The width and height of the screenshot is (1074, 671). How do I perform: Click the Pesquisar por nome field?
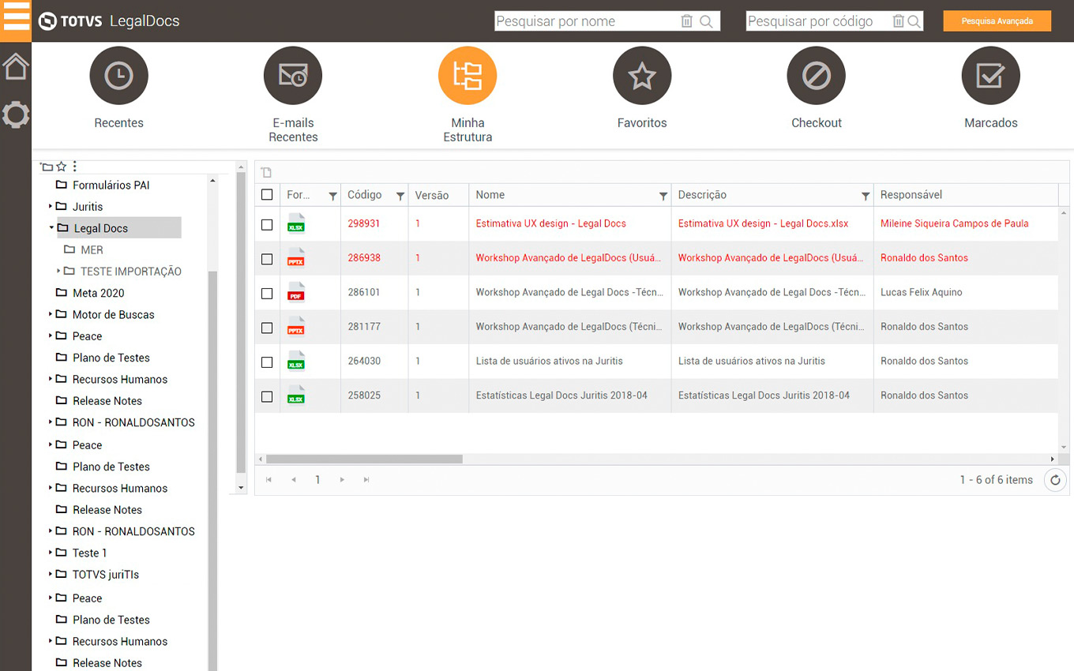(x=584, y=21)
